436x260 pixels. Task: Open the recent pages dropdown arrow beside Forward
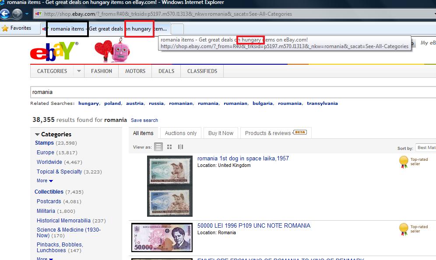pos(27,14)
